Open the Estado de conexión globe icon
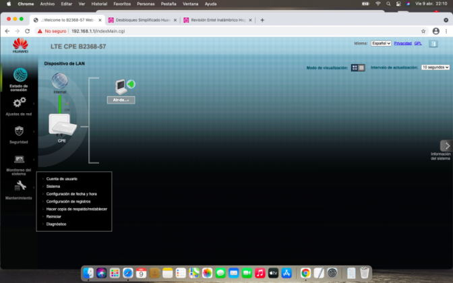This screenshot has width=453, height=283. [x=20, y=75]
